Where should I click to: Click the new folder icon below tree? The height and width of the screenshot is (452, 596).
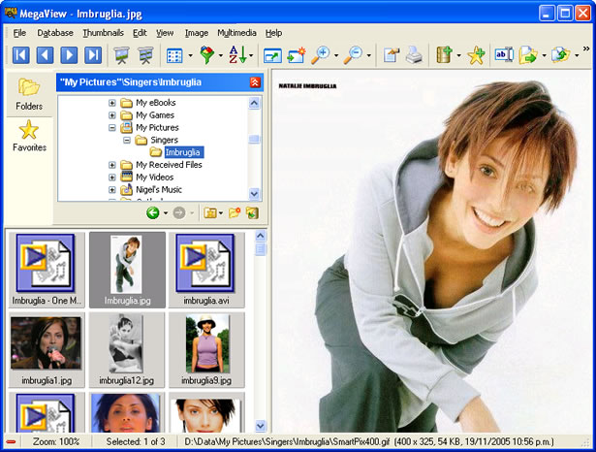tap(234, 212)
